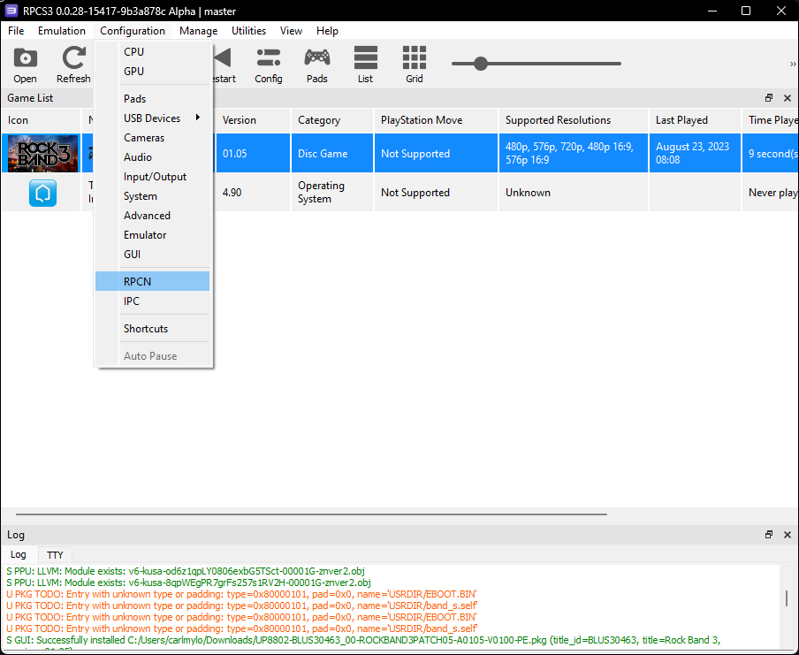Open Cameras configuration entry

[152, 138]
